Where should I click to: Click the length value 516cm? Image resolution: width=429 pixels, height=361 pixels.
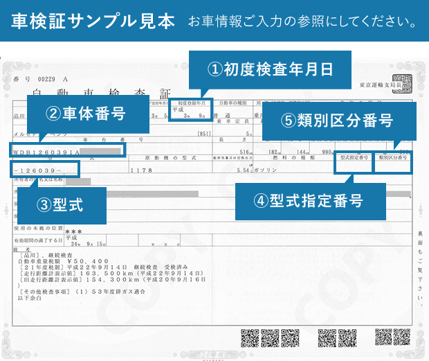click(x=246, y=152)
